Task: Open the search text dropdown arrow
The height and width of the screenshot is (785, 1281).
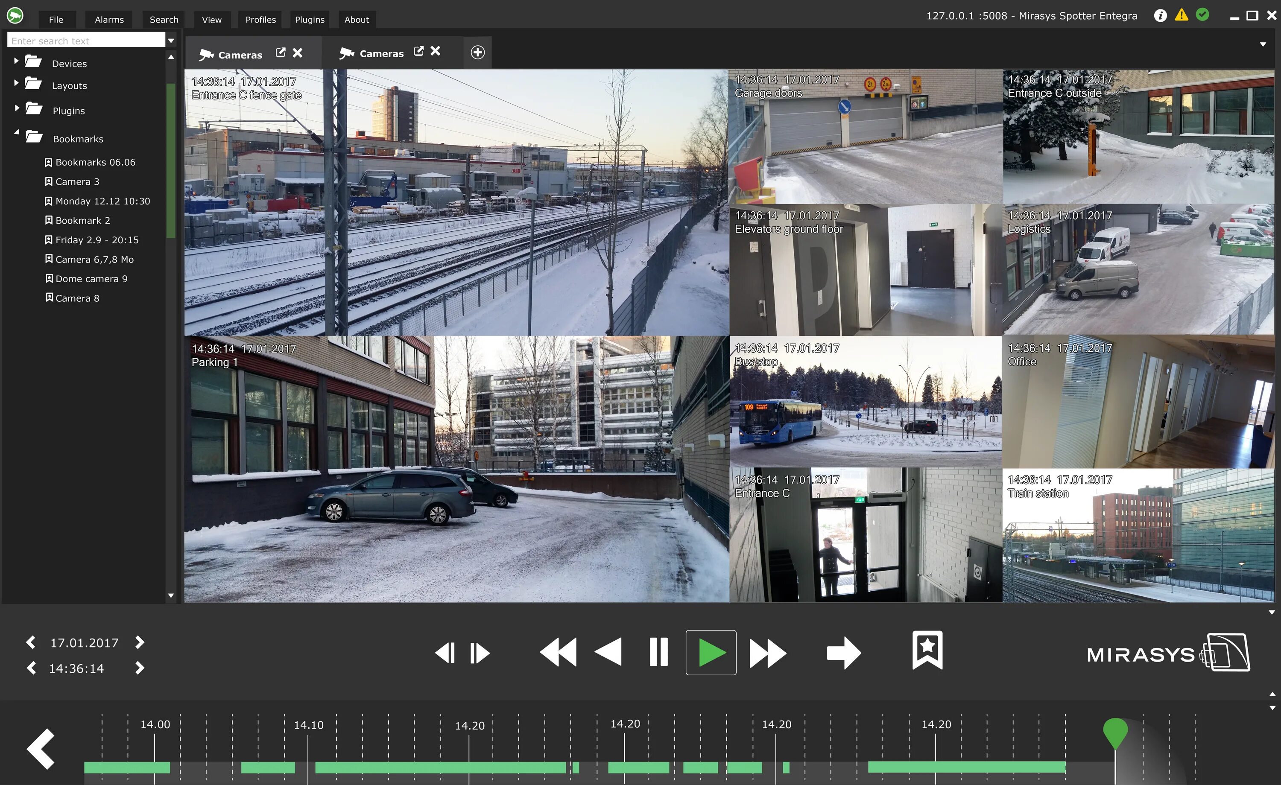Action: pos(171,41)
